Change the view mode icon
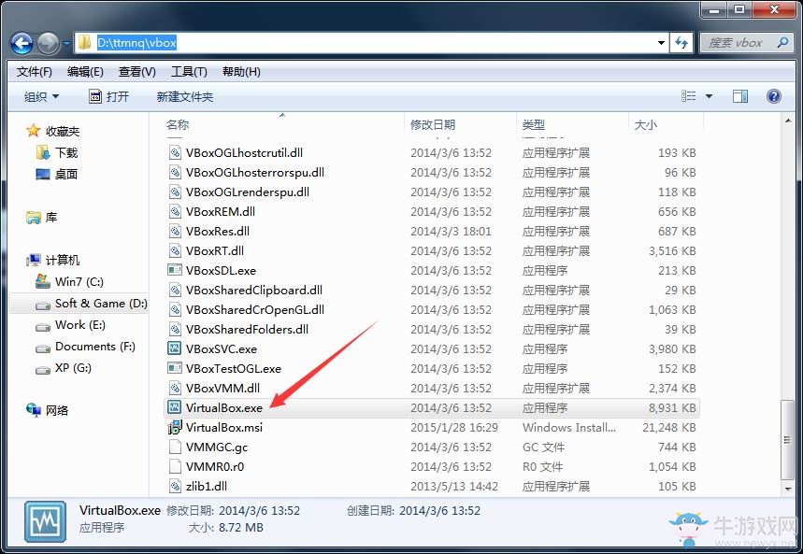The image size is (803, 554). (689, 96)
